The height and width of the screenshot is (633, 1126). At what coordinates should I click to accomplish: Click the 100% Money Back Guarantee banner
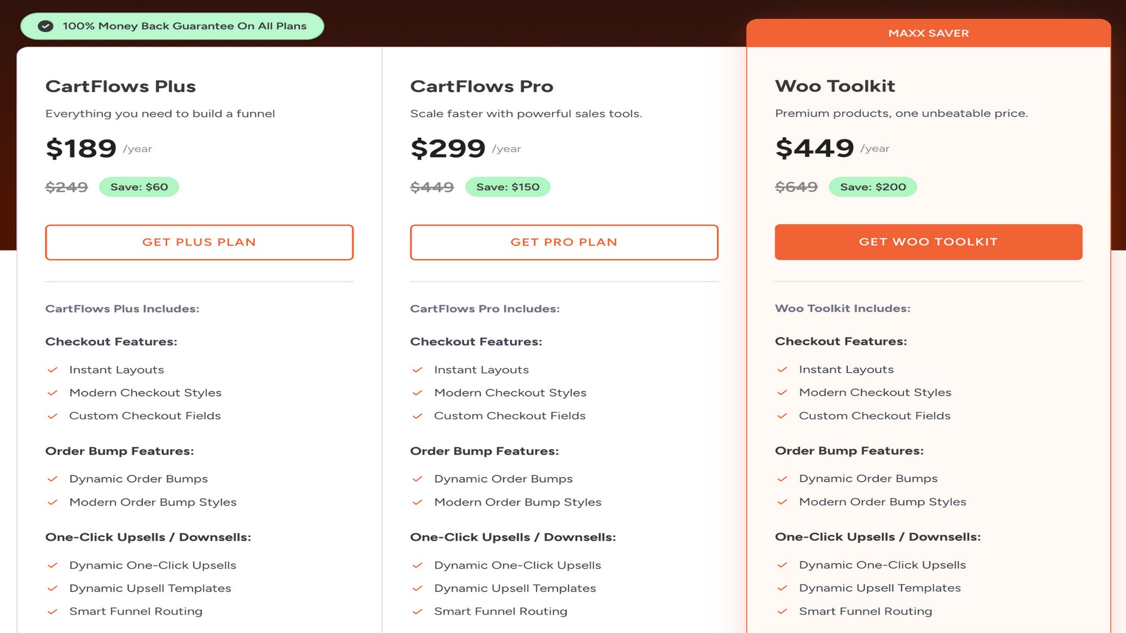click(172, 25)
